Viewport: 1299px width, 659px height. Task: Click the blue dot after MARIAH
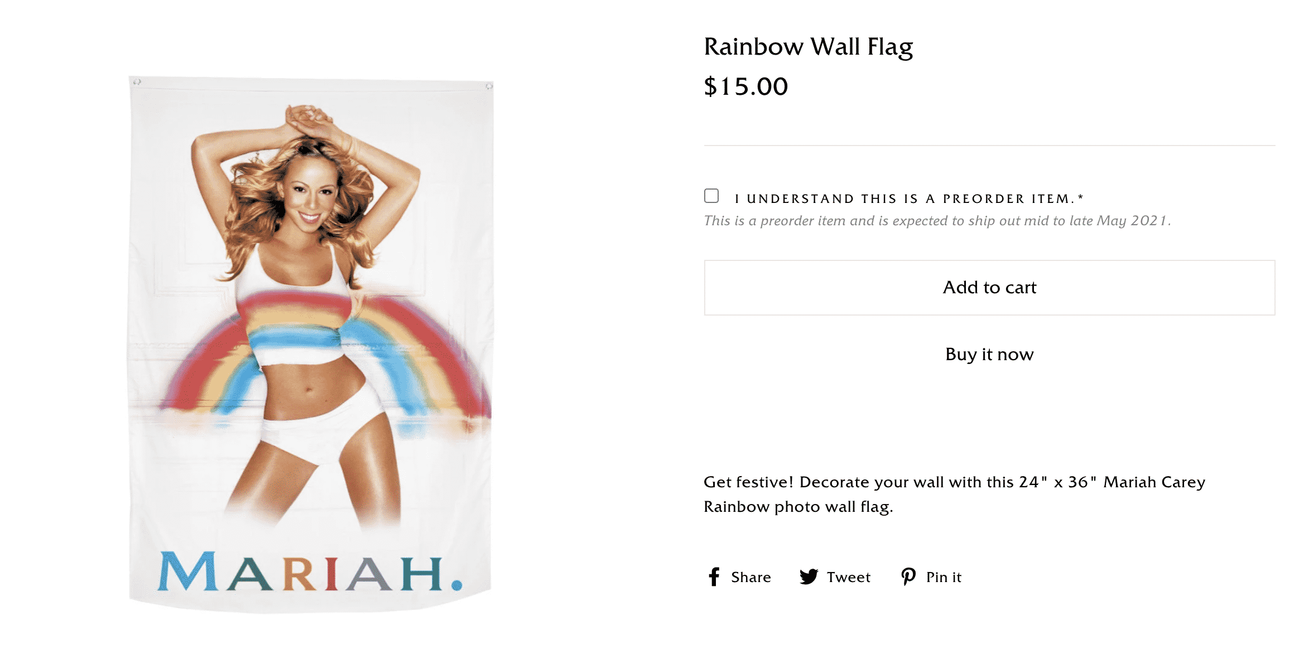coord(456,585)
